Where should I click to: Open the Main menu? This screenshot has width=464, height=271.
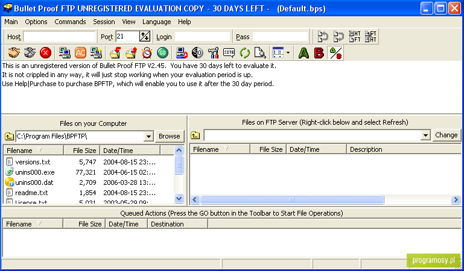point(11,22)
